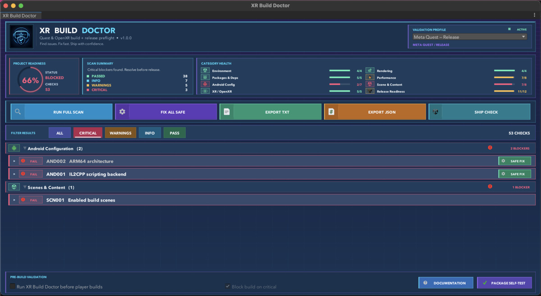Click the fail icon on the AND001 row
Viewport: 541px width, 296px height.
23,174
